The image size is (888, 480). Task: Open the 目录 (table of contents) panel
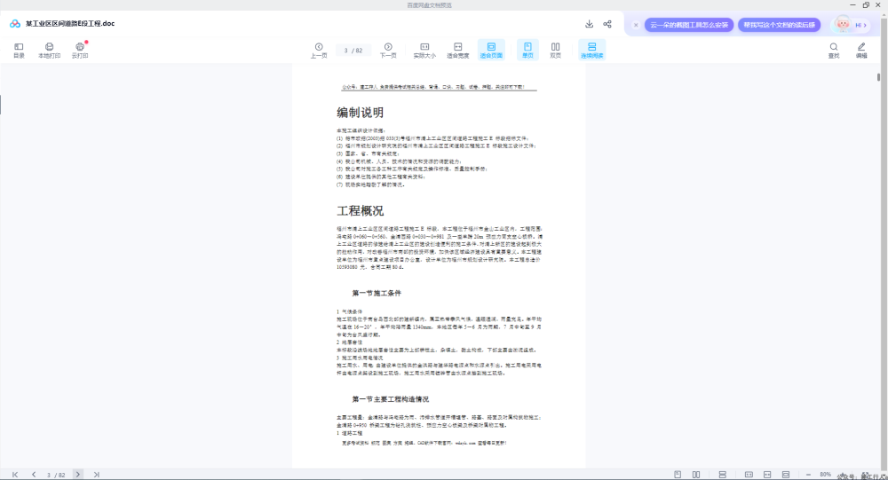tap(19, 51)
